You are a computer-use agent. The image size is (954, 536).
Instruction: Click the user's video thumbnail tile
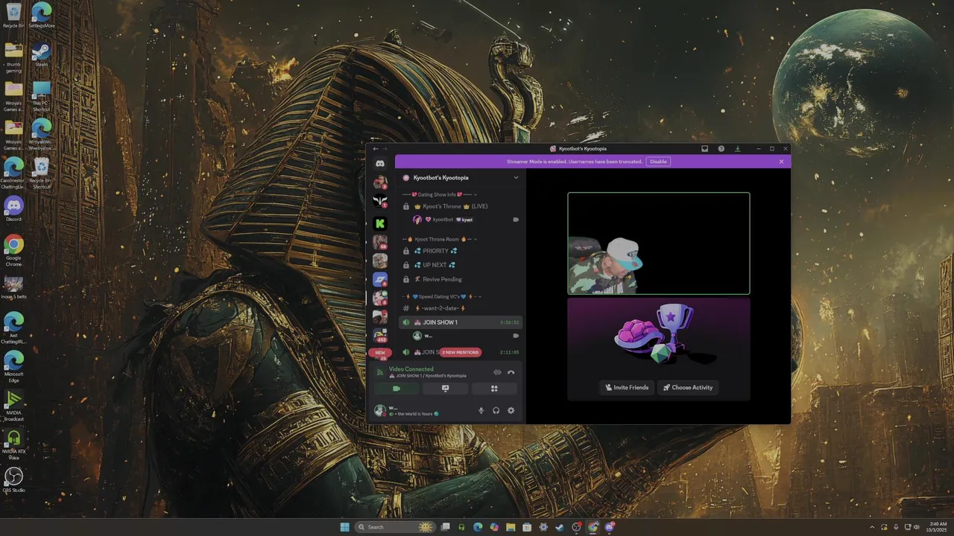point(659,243)
